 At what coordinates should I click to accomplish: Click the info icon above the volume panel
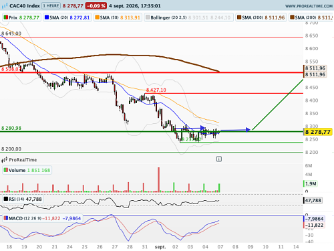(219, 159)
